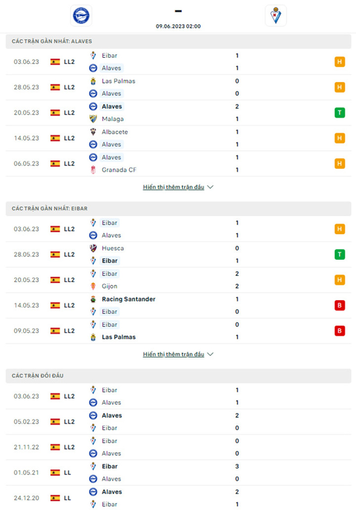The width and height of the screenshot is (356, 510).
Task: Select the 'Các trận đối đầu' section header
Action: (x=178, y=376)
